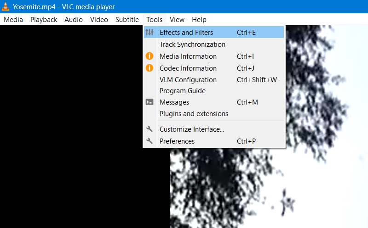Open Preferences from Tools menu
This screenshot has width=368, height=228.
pos(214,141)
